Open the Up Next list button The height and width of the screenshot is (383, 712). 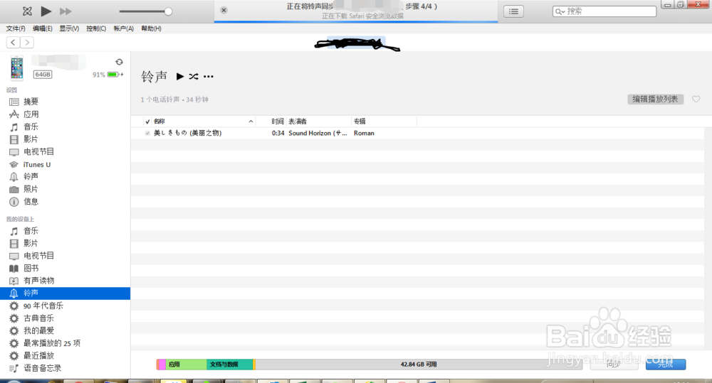(x=513, y=11)
